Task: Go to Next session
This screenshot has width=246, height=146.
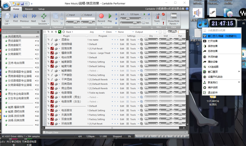Action: [34, 16]
